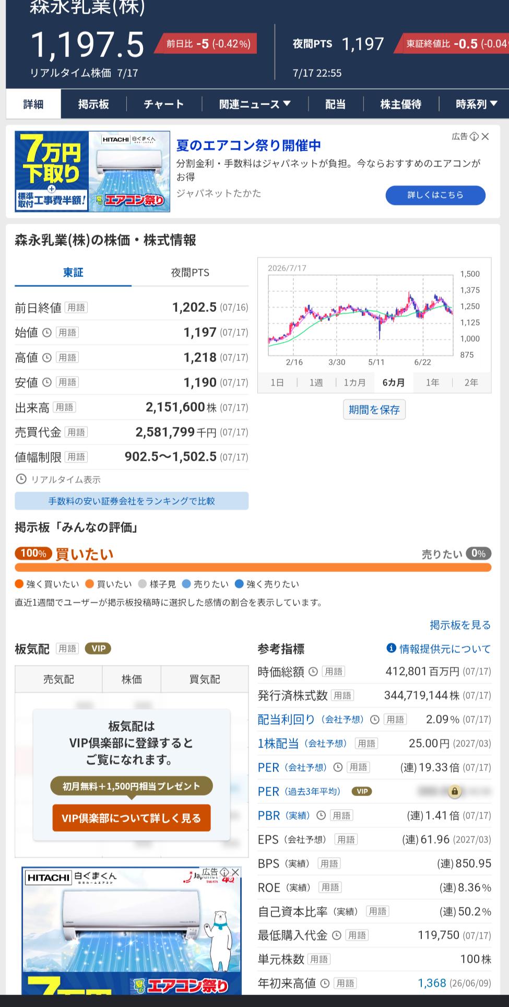Open the 掲示板 tab
Screen dimensions: 509x1007
(93, 104)
